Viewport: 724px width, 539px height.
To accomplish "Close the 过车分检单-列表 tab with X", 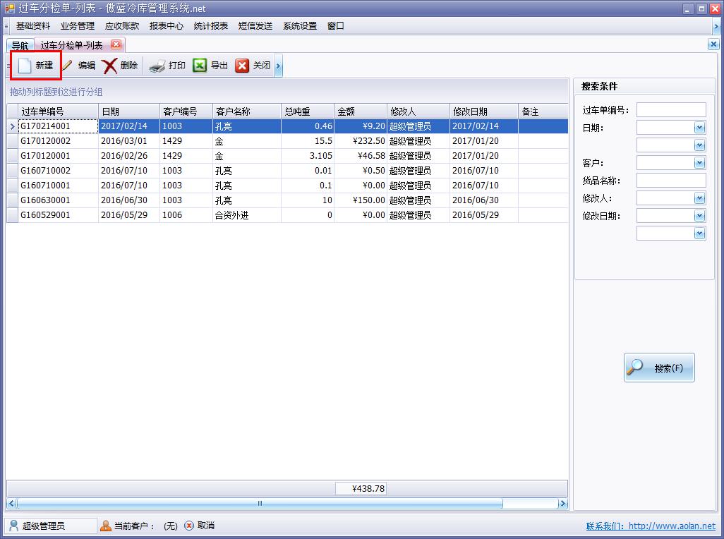I will coord(116,44).
